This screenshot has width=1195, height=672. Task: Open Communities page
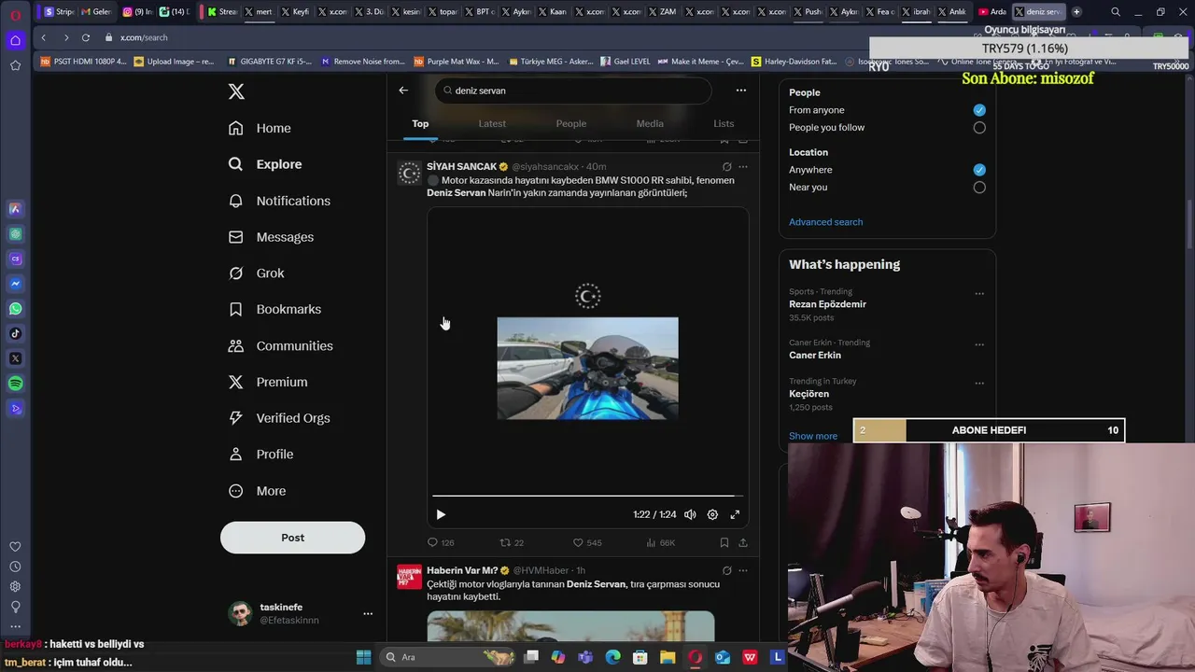280,345
